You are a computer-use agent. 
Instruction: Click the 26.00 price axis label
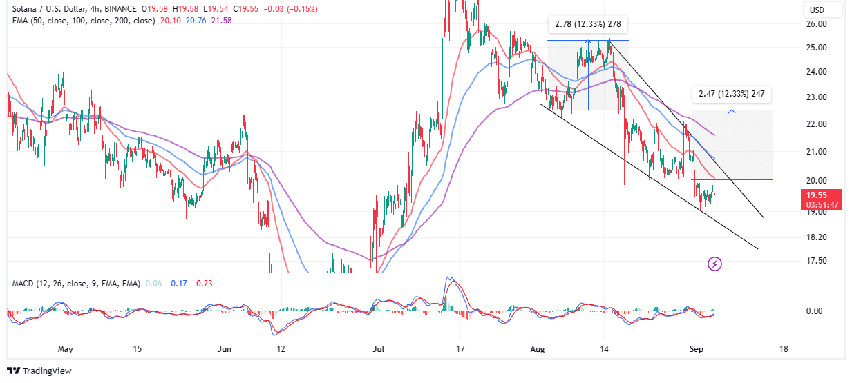pyautogui.click(x=817, y=24)
